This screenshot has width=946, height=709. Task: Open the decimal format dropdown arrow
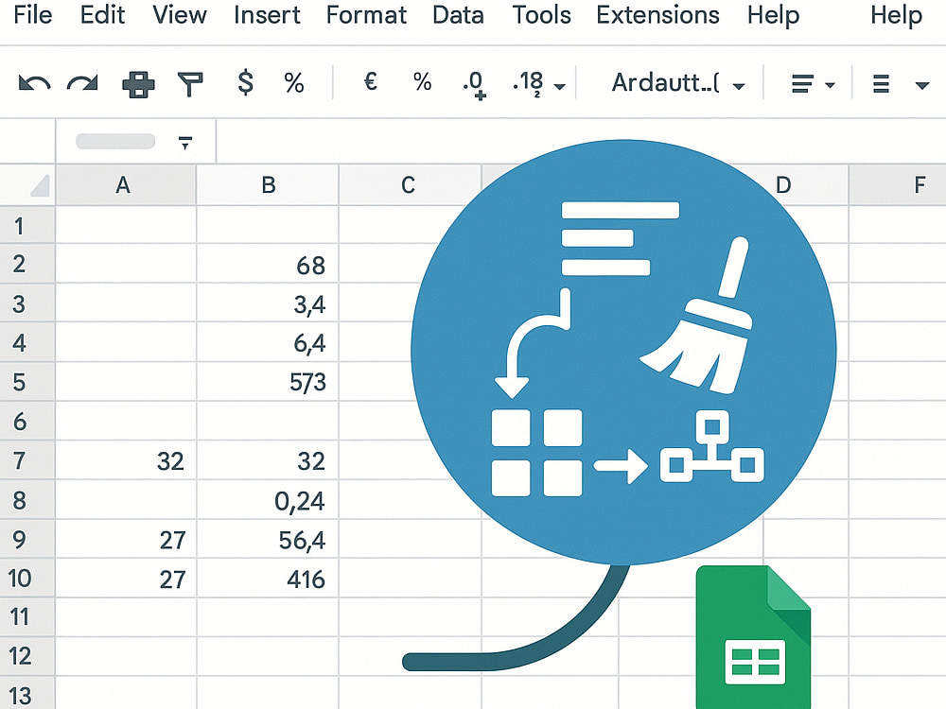pos(561,86)
